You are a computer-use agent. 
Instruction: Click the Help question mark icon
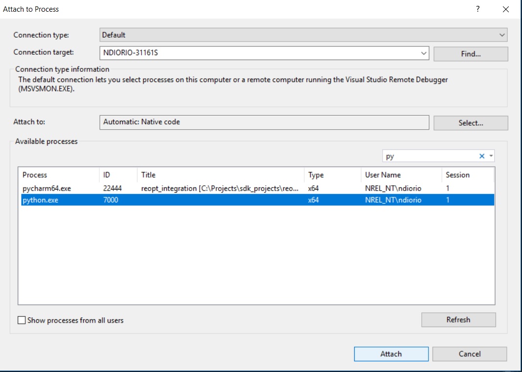(477, 9)
